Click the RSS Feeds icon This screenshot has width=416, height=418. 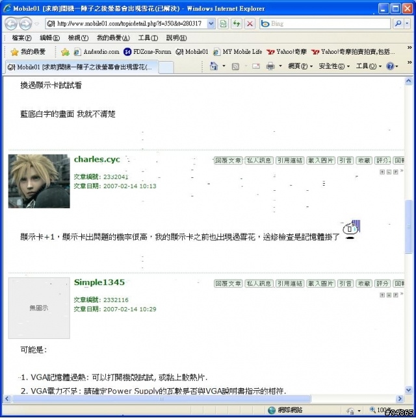pyautogui.click(x=235, y=66)
